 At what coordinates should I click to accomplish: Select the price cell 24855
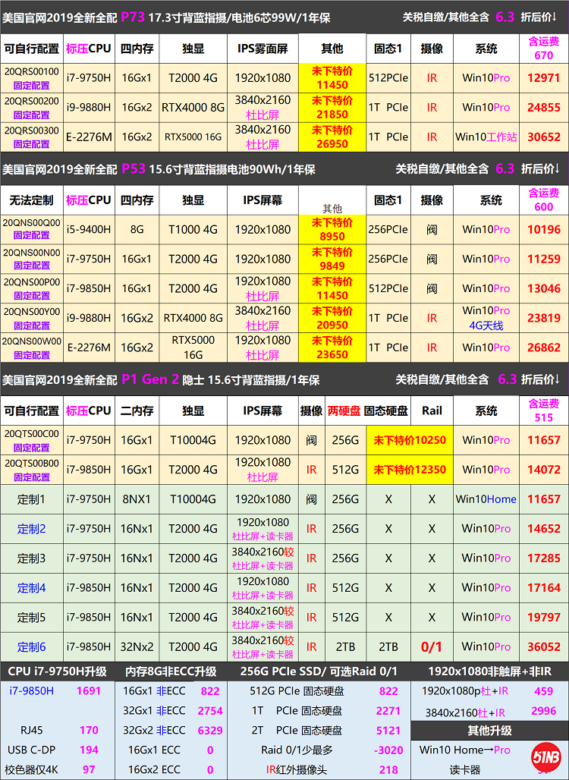click(544, 108)
